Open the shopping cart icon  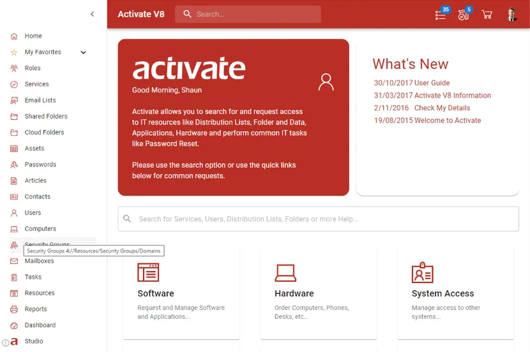click(487, 15)
